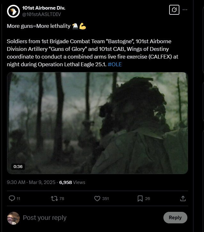Click the share upload icon
204x232 pixels.
(183, 198)
